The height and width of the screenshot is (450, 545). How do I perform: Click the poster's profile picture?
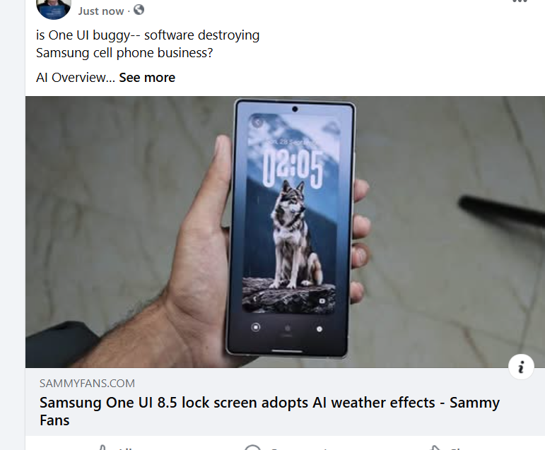54,8
